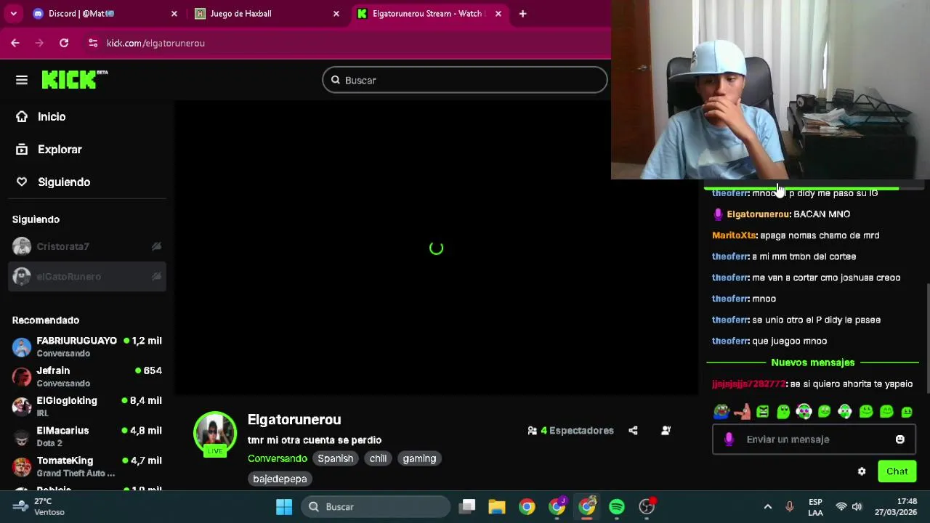Click MaritoXts username in chat

(x=734, y=235)
